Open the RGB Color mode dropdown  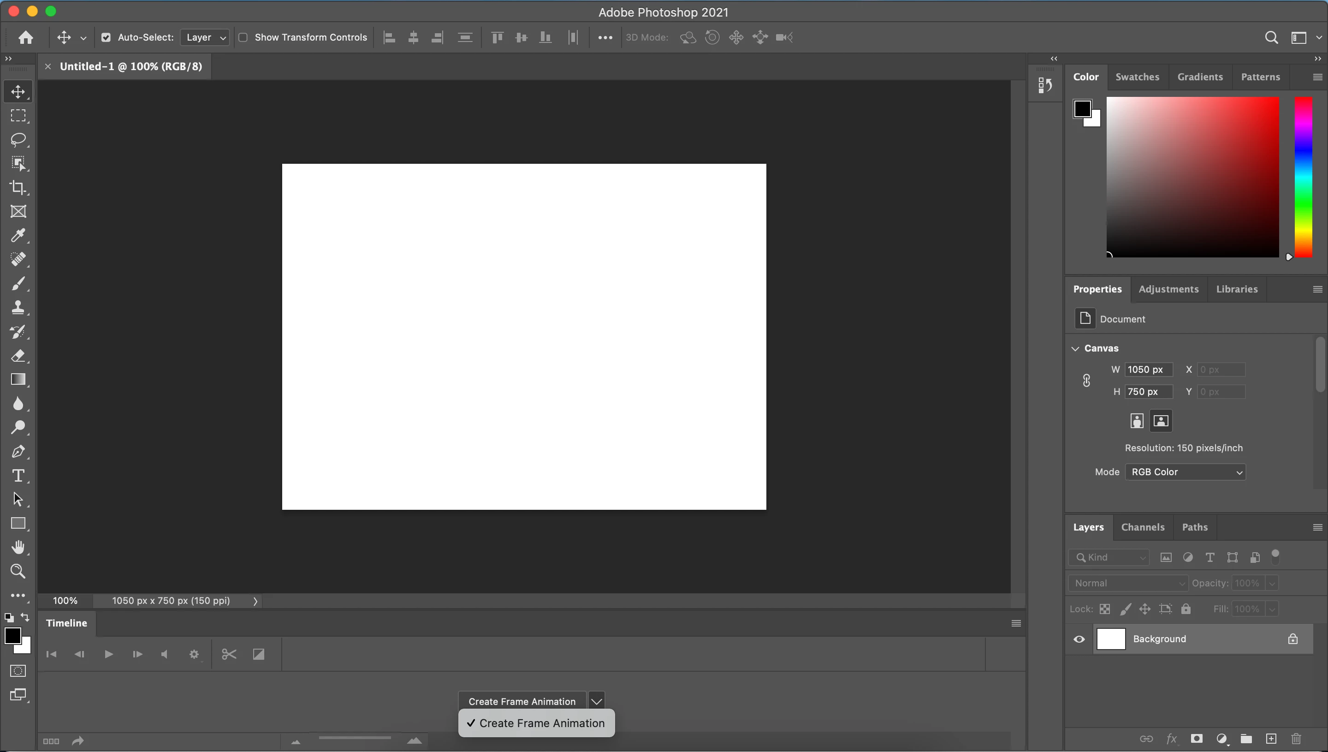click(1185, 472)
